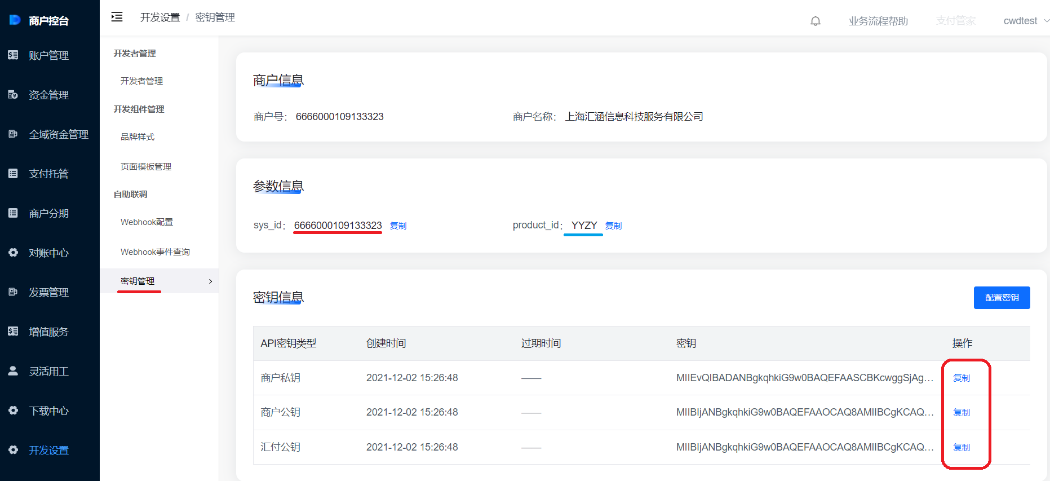Open 增值服务 menu
The height and width of the screenshot is (481, 1050).
(49, 332)
